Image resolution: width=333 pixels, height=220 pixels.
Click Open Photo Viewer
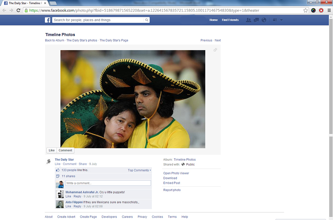point(176,173)
